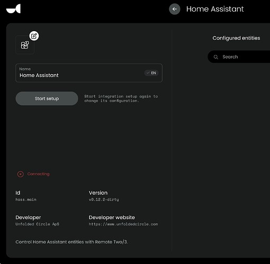Edit the integration icon with the pencil badge
The width and height of the screenshot is (270, 264).
(34, 36)
